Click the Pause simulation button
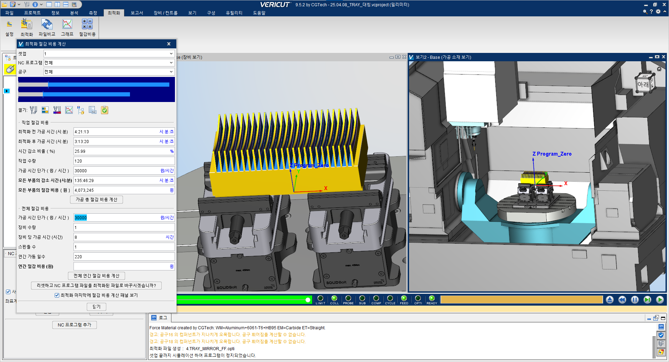The height and width of the screenshot is (362, 669). tap(635, 300)
